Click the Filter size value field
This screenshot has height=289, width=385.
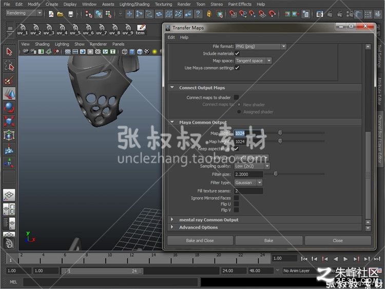[x=248, y=174]
